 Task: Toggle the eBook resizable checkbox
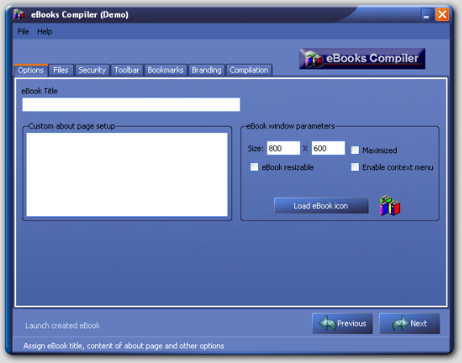[254, 167]
